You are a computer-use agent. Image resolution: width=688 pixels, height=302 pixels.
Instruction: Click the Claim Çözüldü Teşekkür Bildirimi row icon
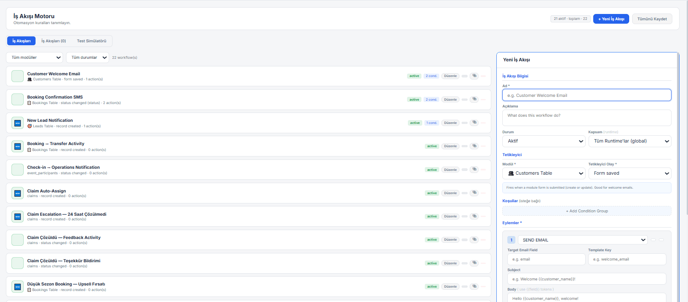click(x=17, y=263)
